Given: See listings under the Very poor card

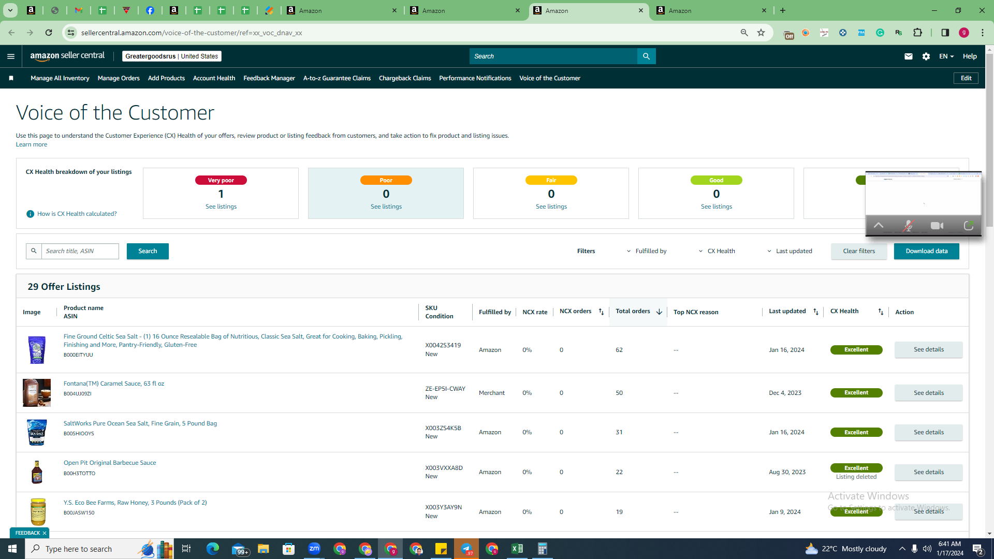Looking at the screenshot, I should 221,207.
